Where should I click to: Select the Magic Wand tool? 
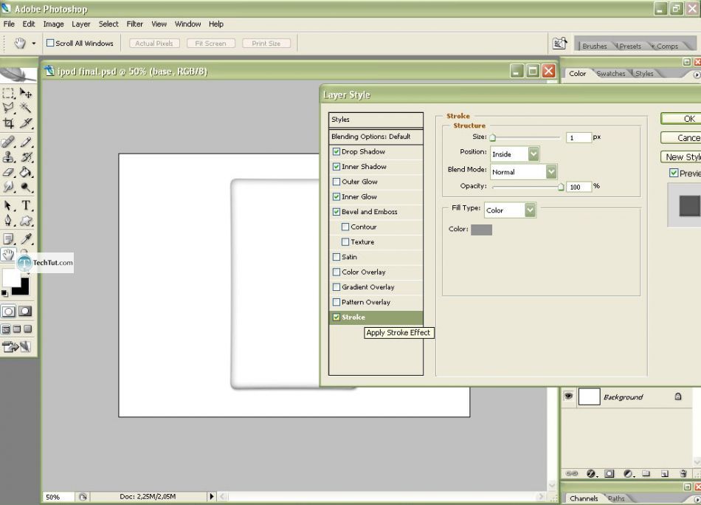click(26, 108)
